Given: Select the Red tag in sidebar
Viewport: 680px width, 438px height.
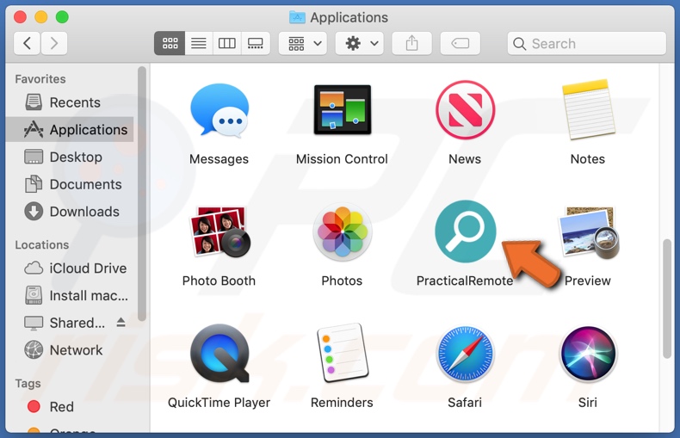Looking at the screenshot, I should click(x=61, y=407).
